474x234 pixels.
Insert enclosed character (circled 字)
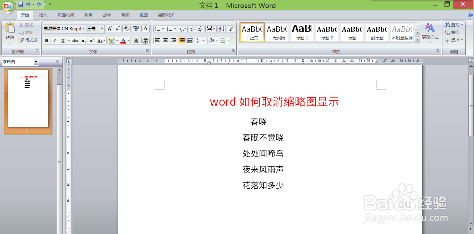(145, 41)
